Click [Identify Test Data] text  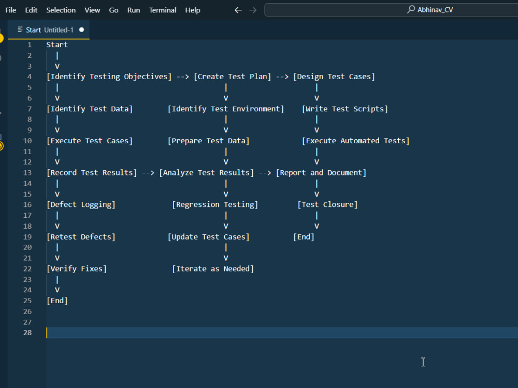click(x=90, y=109)
